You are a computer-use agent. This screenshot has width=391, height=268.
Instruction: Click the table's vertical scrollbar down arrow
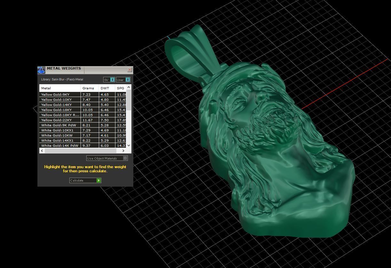click(x=129, y=145)
